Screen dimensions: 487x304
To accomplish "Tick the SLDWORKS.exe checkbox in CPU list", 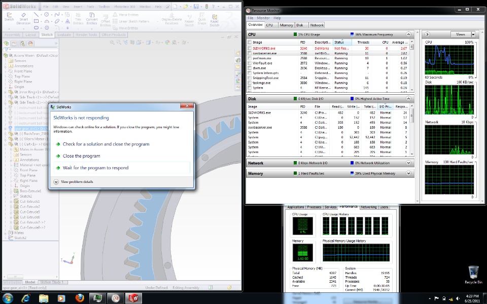I will click(250, 49).
